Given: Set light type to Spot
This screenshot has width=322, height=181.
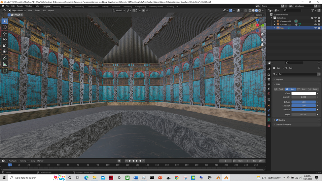Looking at the screenshot, I should coord(302,89).
